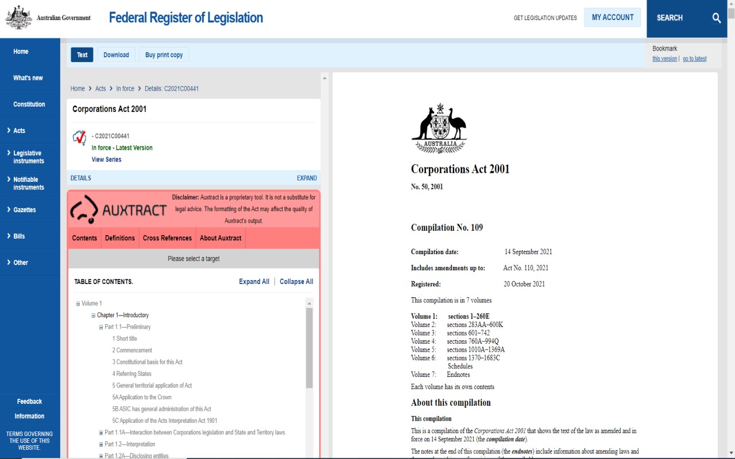Click Expand All in table of contents

point(254,282)
